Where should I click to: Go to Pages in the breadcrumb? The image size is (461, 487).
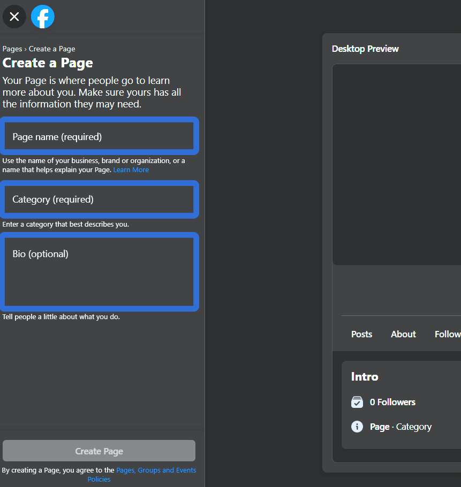tap(12, 49)
